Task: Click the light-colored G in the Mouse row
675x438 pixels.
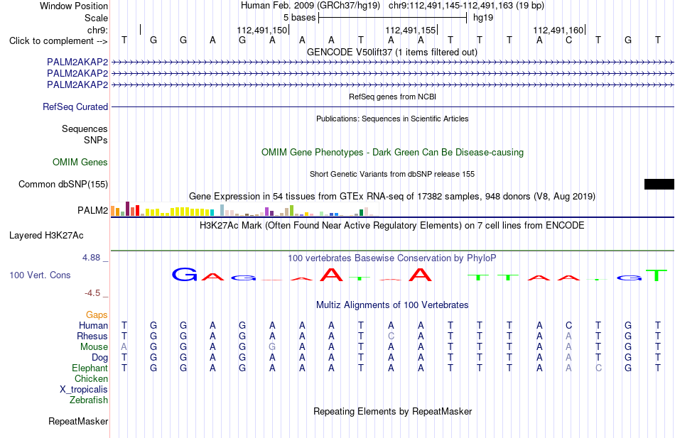Action: (272, 347)
